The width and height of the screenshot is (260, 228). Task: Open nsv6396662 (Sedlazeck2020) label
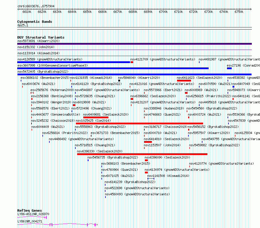tap(153, 96)
